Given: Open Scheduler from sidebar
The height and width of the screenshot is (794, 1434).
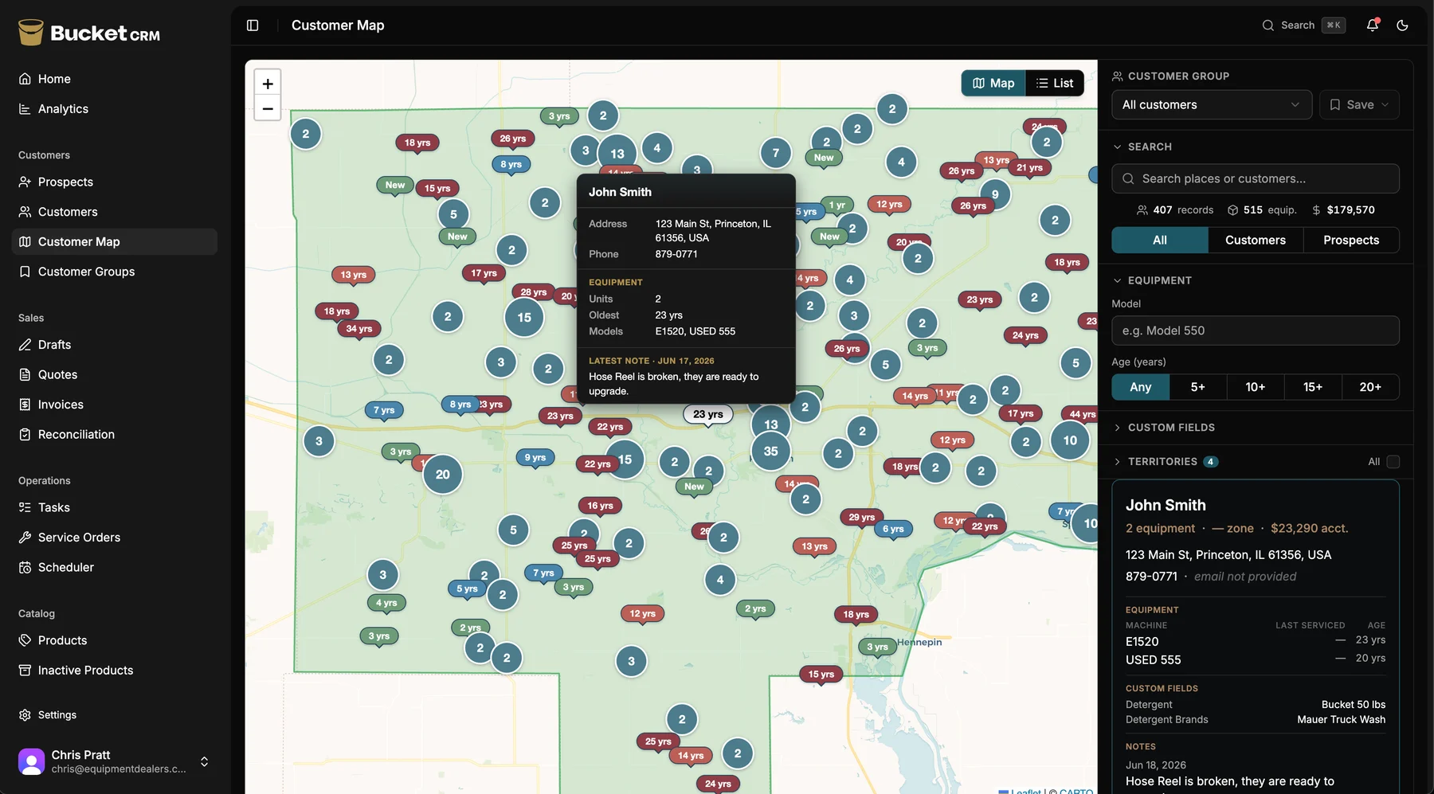Looking at the screenshot, I should click(x=115, y=567).
